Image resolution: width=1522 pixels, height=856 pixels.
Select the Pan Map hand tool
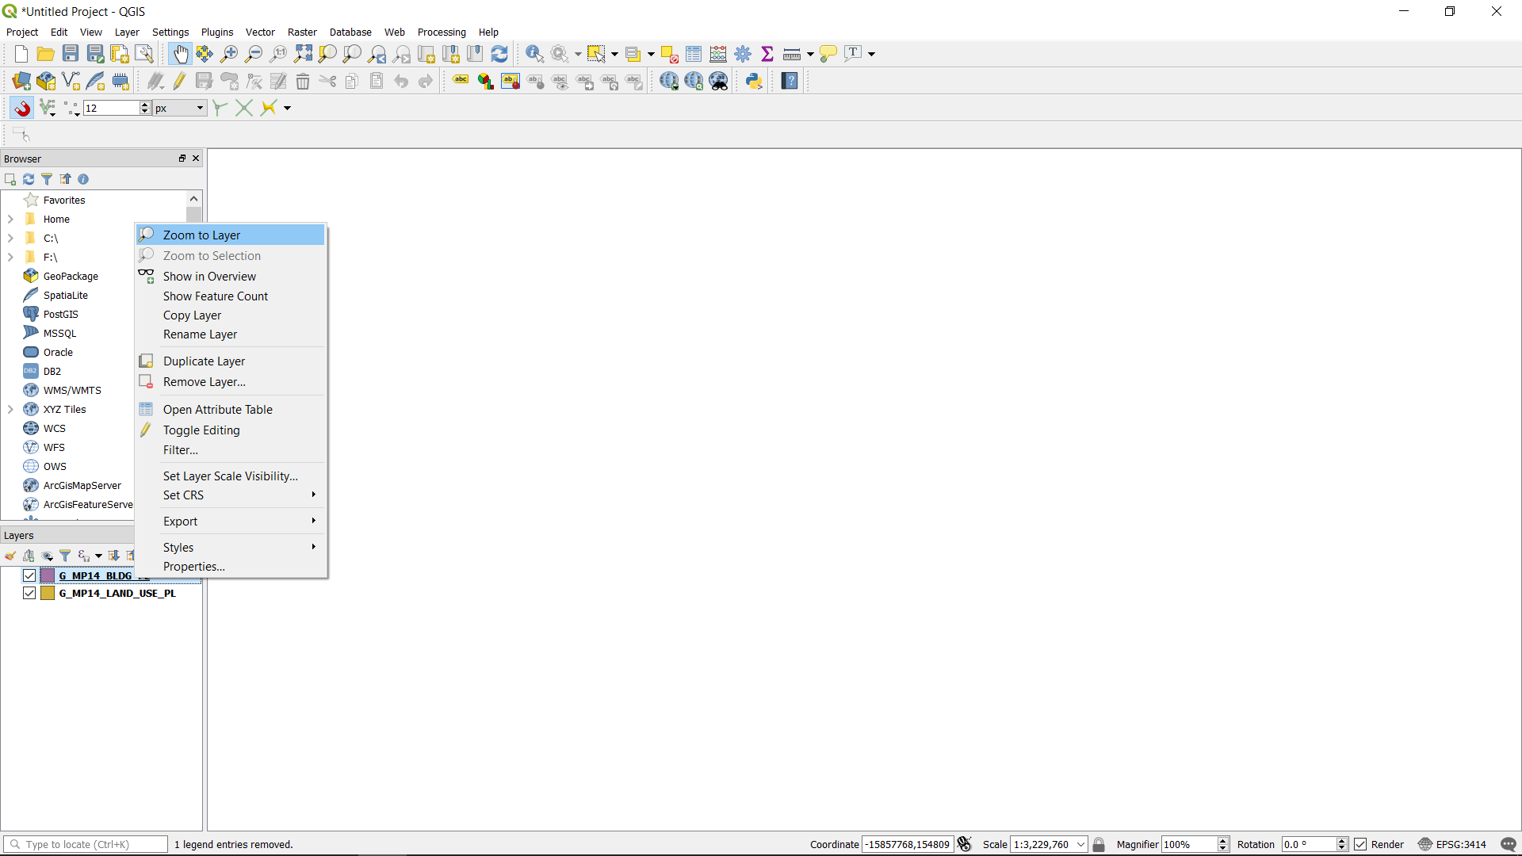[180, 54]
